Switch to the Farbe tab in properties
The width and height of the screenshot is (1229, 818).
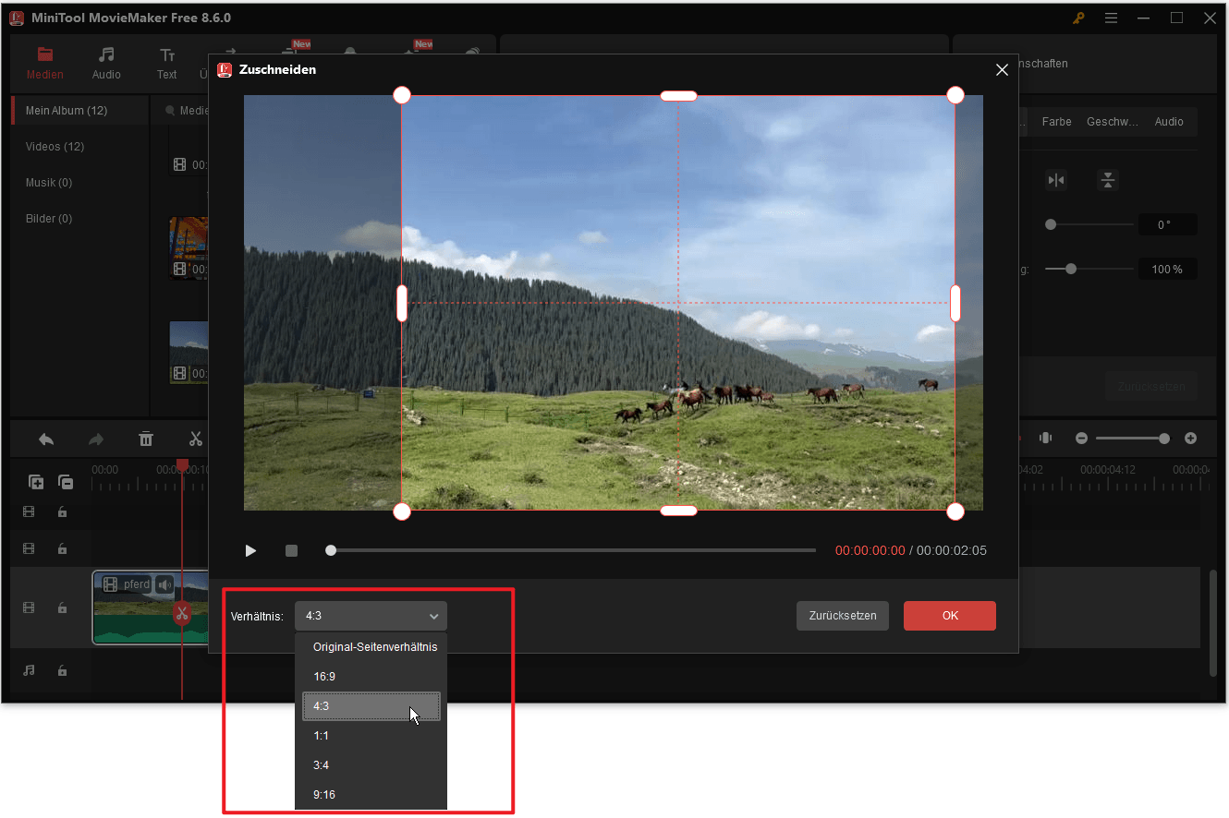coord(1056,122)
